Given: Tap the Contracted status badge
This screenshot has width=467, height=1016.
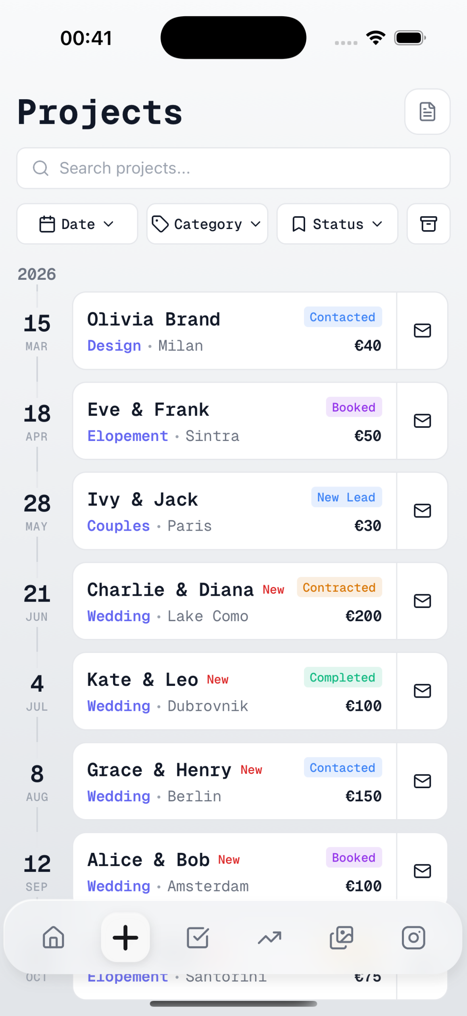Looking at the screenshot, I should click(339, 587).
